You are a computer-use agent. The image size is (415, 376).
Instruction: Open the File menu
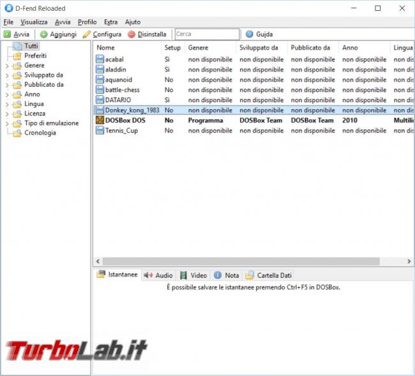click(8, 22)
